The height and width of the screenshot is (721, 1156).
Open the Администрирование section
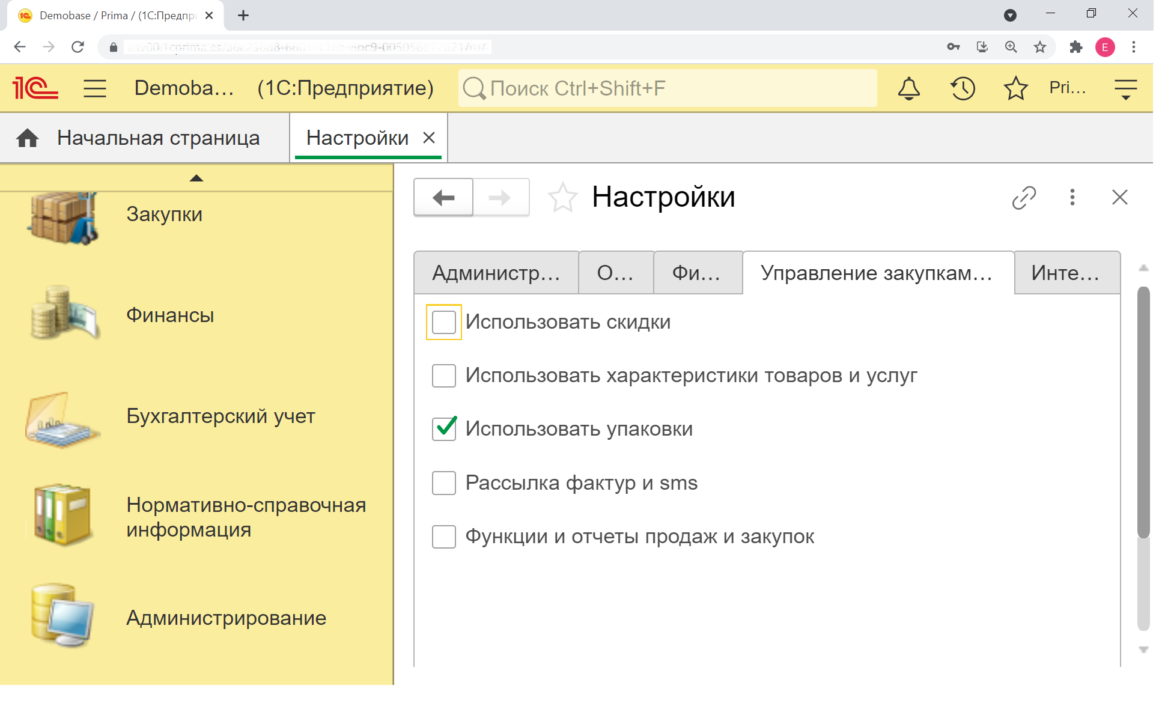pyautogui.click(x=226, y=618)
